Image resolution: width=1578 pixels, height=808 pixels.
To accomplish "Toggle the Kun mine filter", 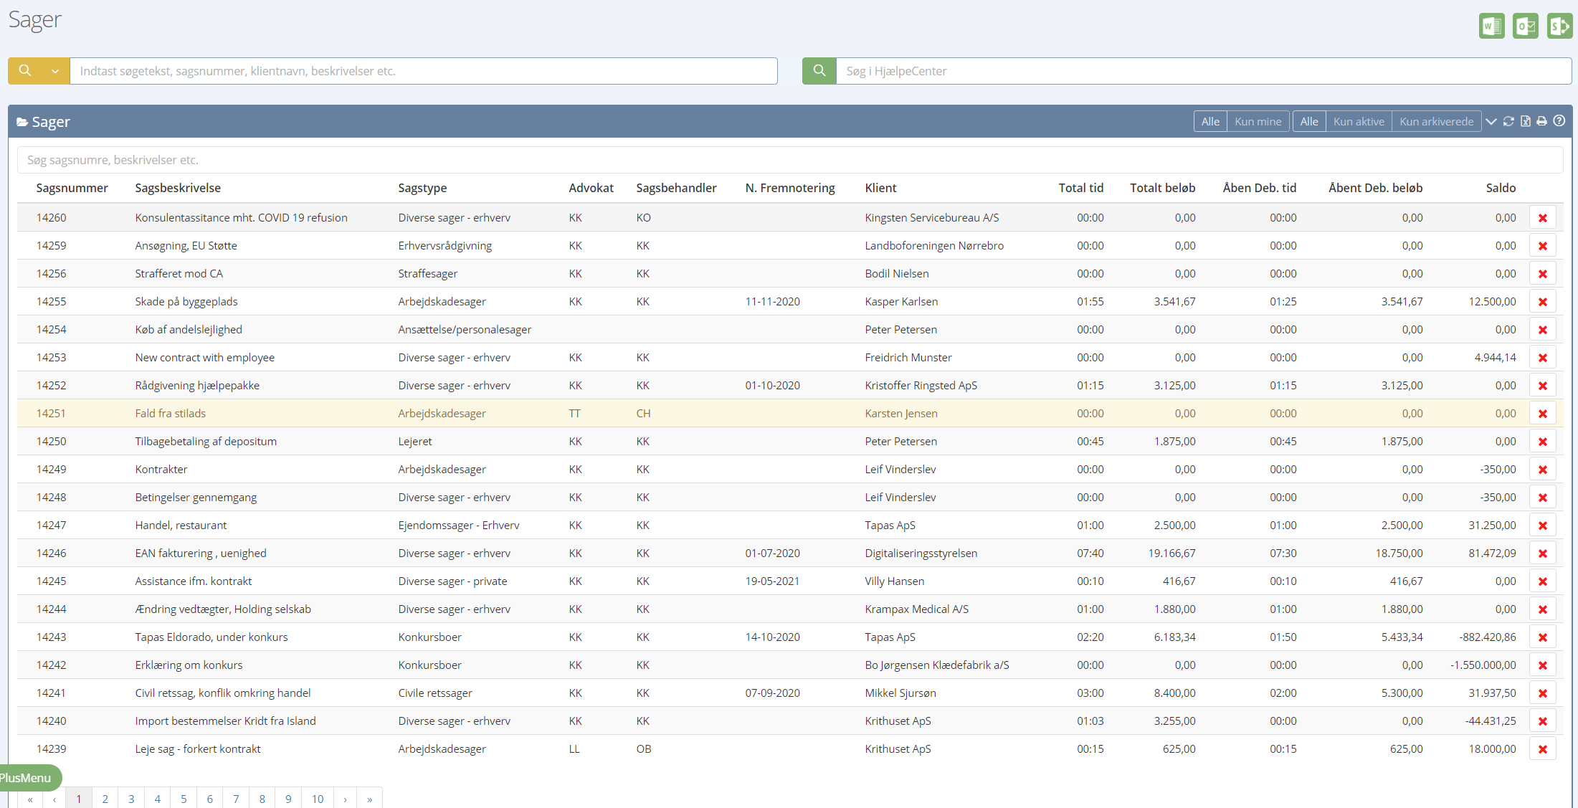I will pos(1258,121).
